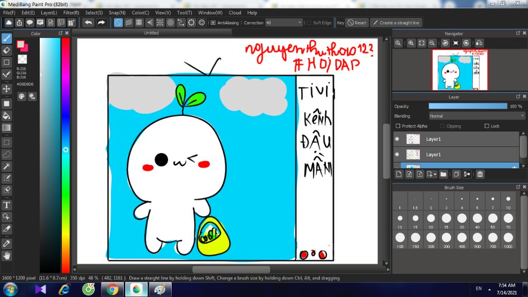
Task: Select the Gradient tool
Action: (6, 128)
